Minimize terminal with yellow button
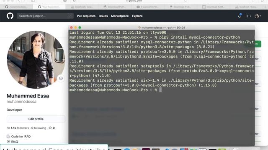The width and height of the screenshot is (268, 150). coord(75,27)
